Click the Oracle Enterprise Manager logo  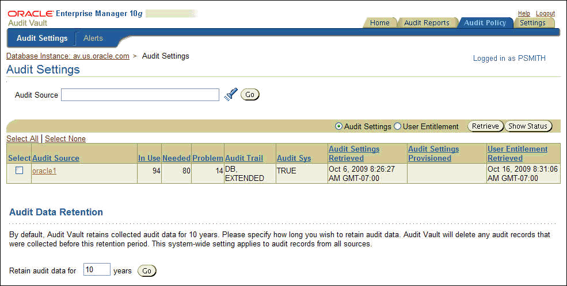tap(75, 14)
